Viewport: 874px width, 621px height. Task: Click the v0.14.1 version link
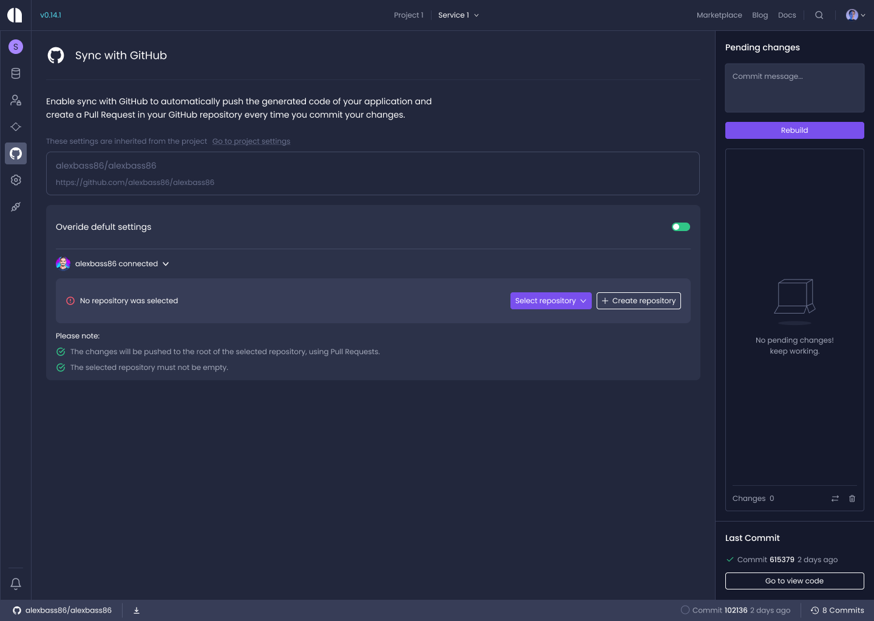pyautogui.click(x=50, y=15)
